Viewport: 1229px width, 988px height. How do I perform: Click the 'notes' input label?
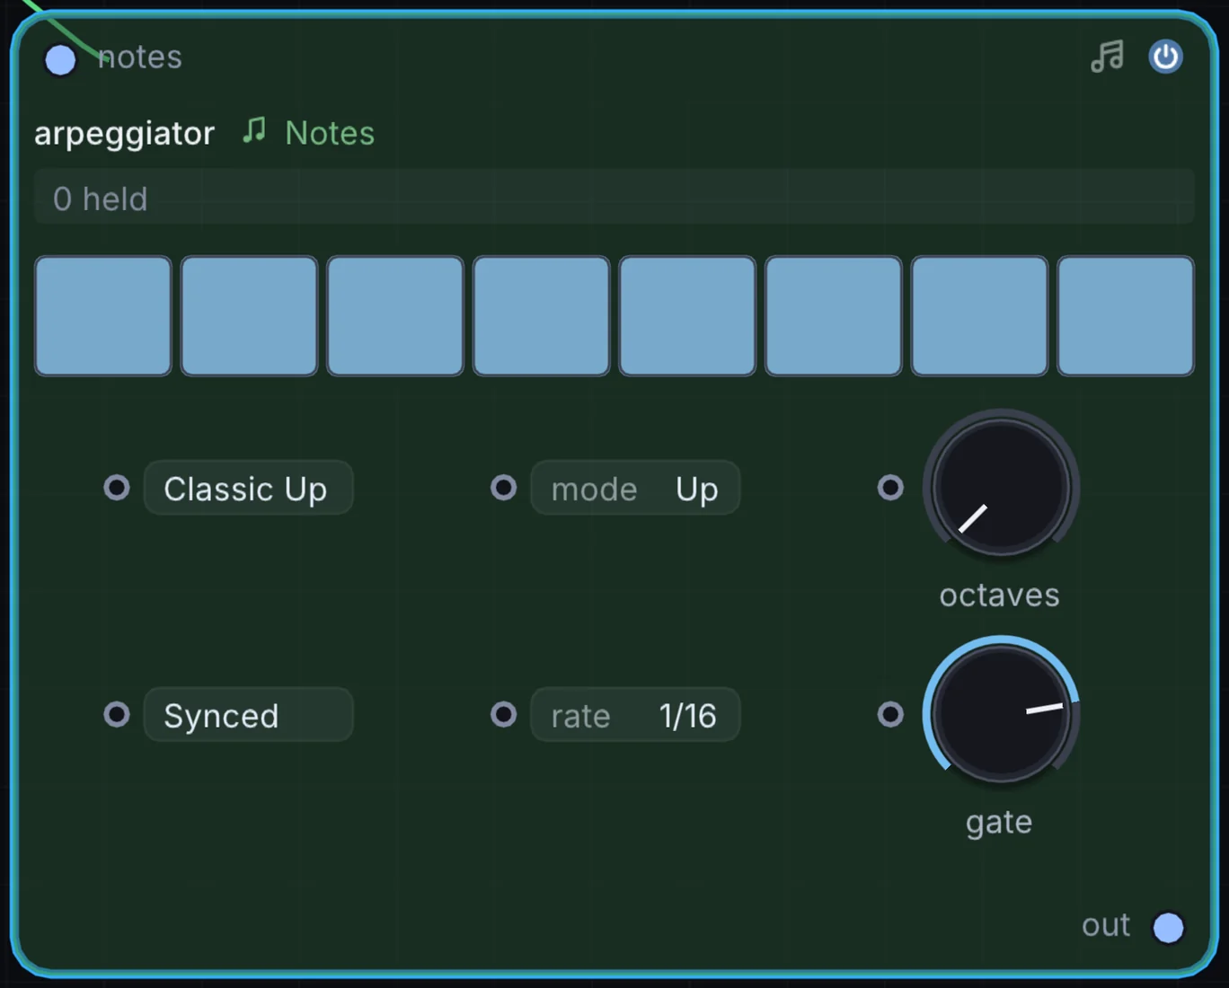(x=139, y=57)
